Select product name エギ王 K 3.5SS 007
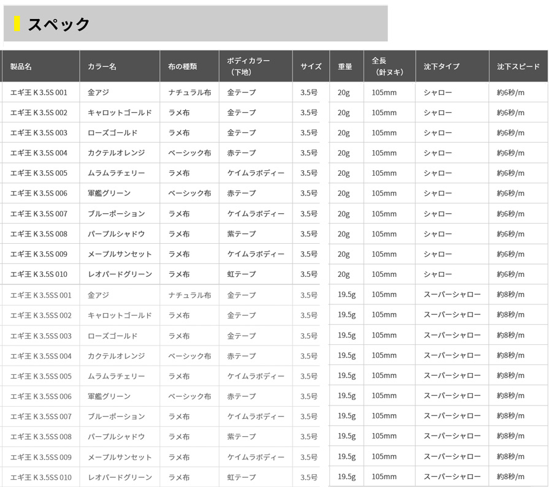The height and width of the screenshot is (487, 552). point(41,417)
